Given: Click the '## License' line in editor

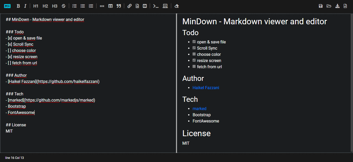Looking at the screenshot, I should (x=16, y=125).
